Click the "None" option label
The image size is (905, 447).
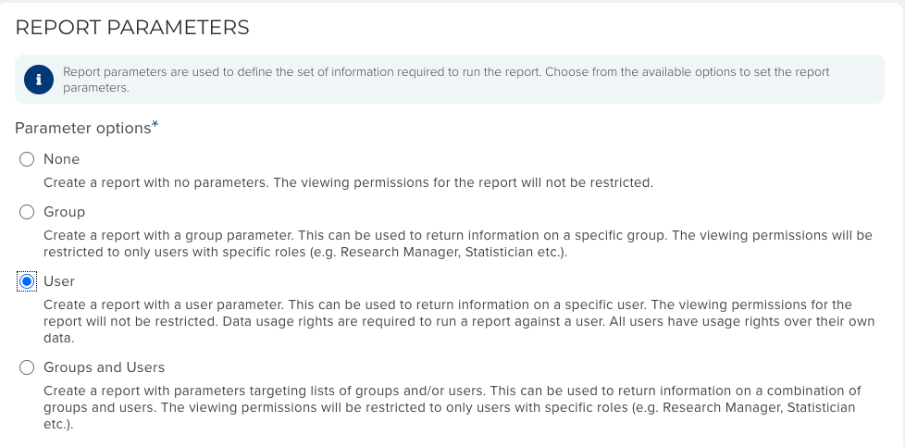coord(62,159)
